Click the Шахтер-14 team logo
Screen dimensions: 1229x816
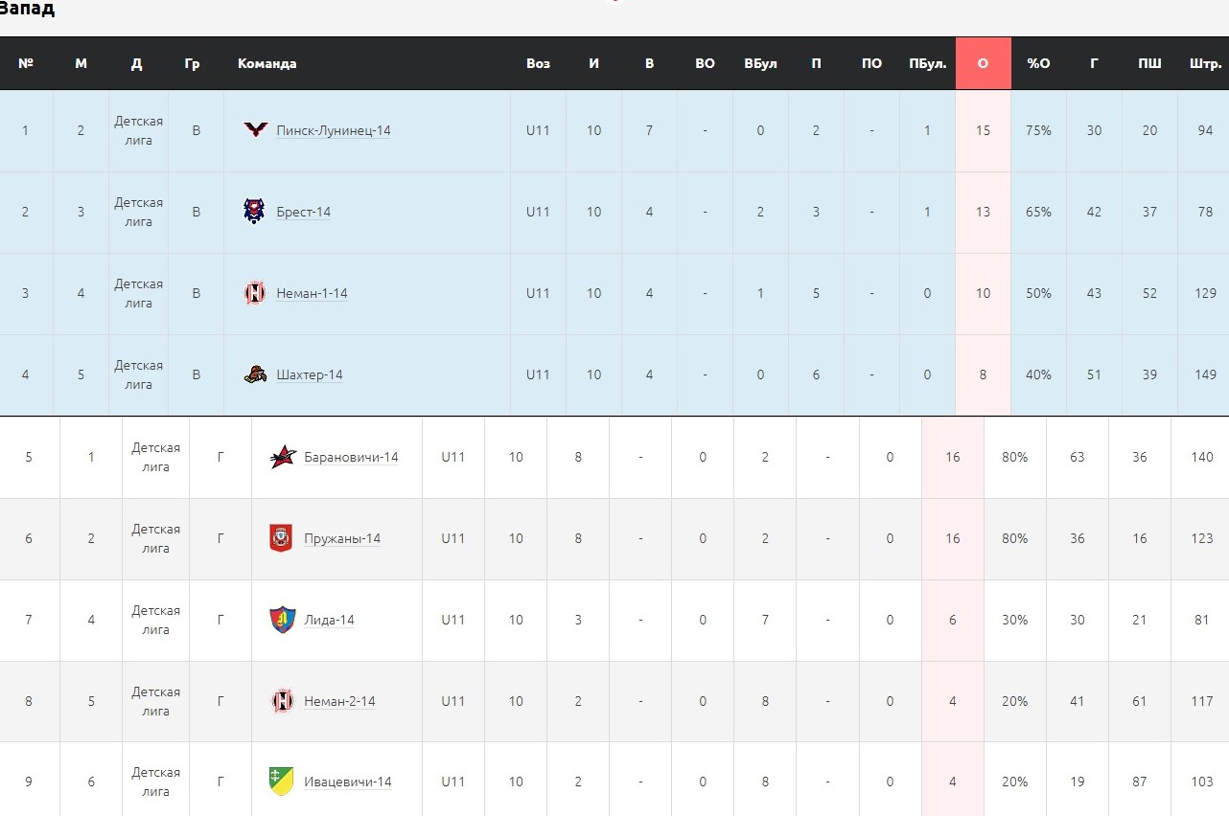click(x=255, y=374)
